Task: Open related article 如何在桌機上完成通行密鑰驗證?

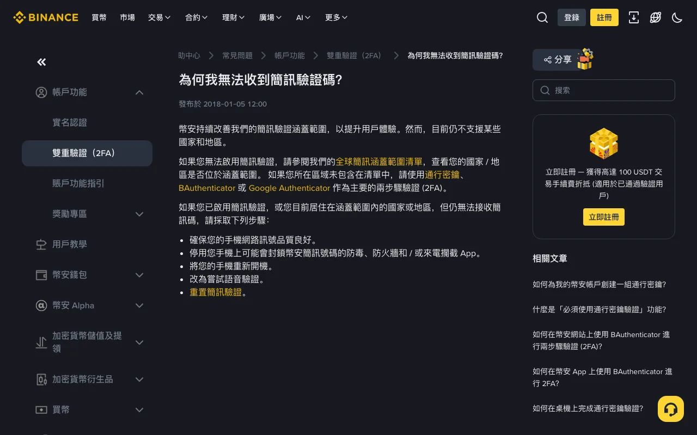Action: tap(588, 408)
